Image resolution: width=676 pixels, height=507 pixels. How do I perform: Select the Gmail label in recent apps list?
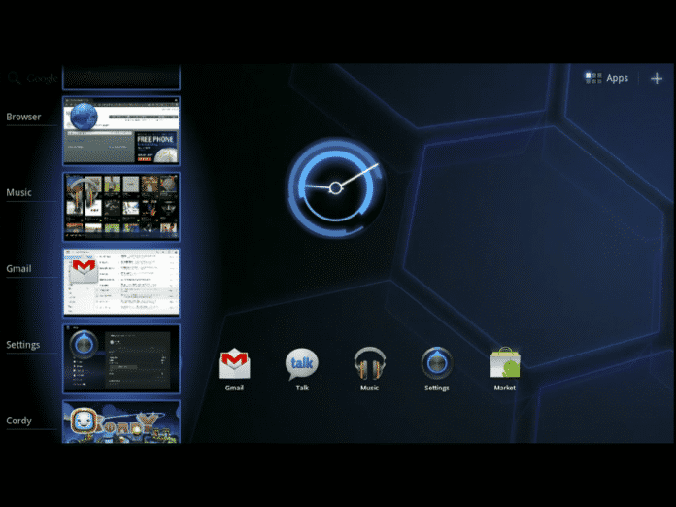[x=19, y=269]
